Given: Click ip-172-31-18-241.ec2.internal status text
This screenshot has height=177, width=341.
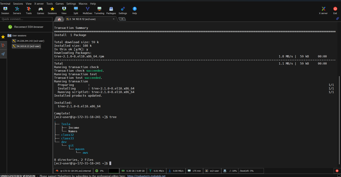Looking at the screenshot, I should point(76,171).
